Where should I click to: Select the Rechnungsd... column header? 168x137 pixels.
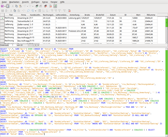point(49,15)
